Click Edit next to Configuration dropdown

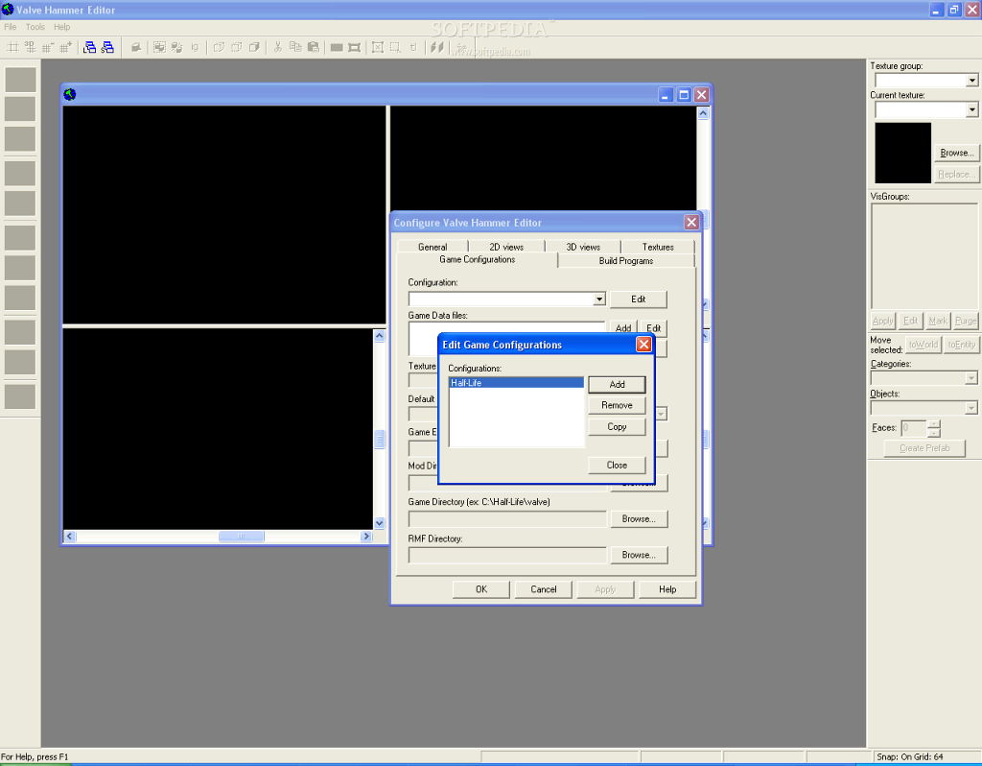point(638,299)
